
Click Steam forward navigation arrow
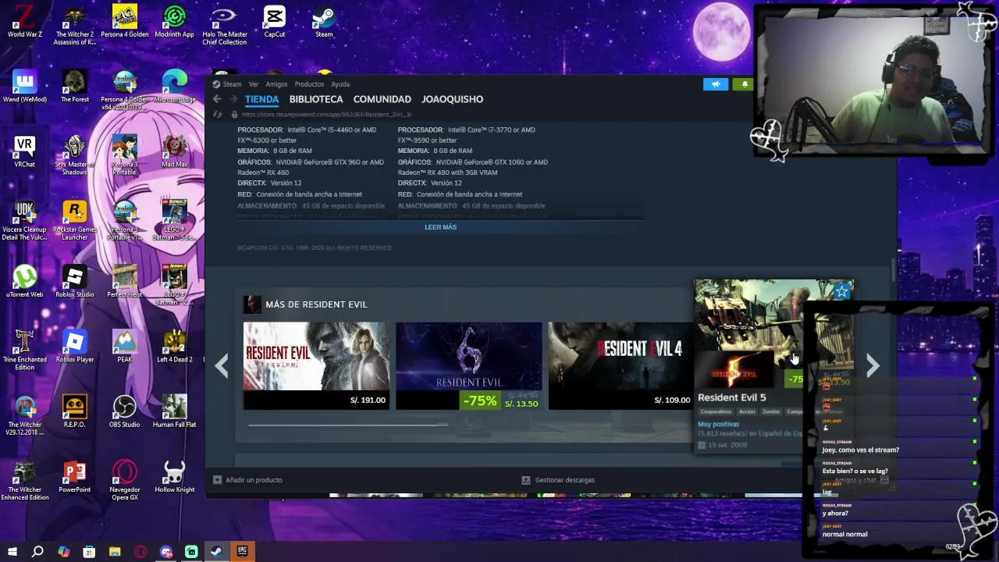pyautogui.click(x=233, y=99)
